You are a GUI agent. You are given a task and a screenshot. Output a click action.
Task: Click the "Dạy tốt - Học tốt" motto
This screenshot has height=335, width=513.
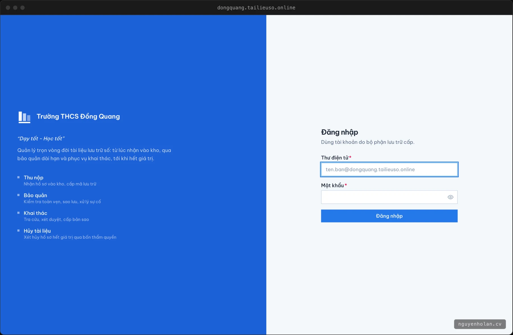point(41,138)
